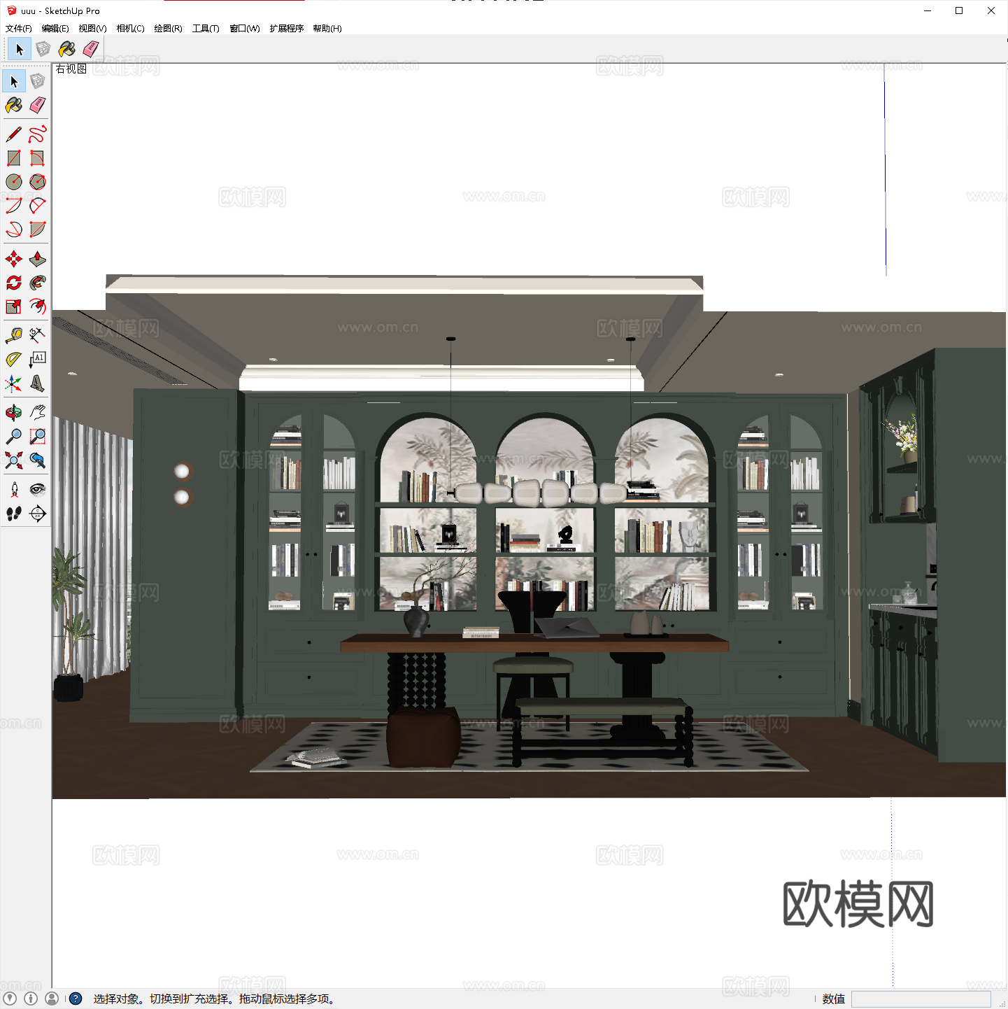Click the Zoom magnifier tool

point(14,437)
